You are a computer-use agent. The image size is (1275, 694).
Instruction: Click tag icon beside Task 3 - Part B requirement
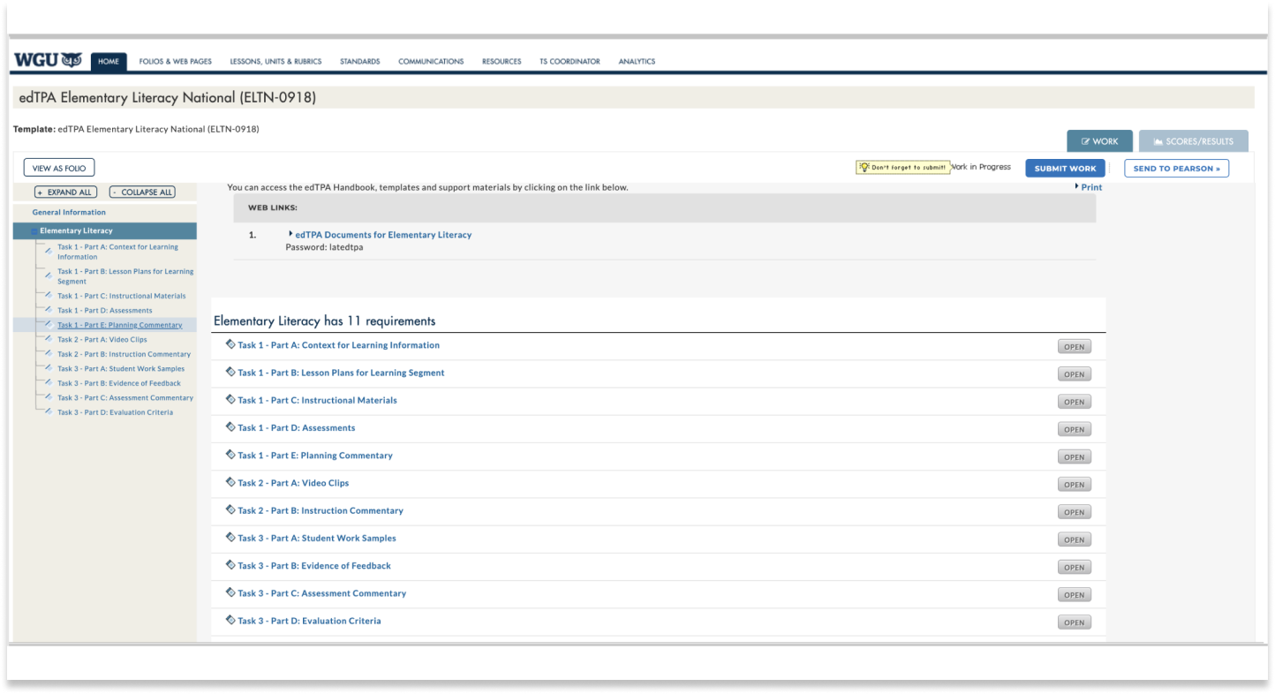click(x=230, y=565)
